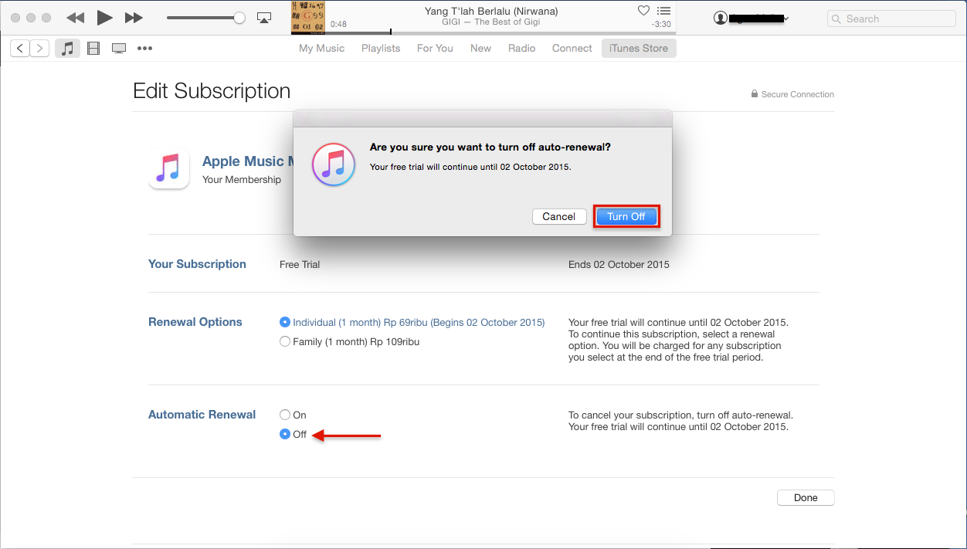Go forward with the right chevron

point(39,49)
